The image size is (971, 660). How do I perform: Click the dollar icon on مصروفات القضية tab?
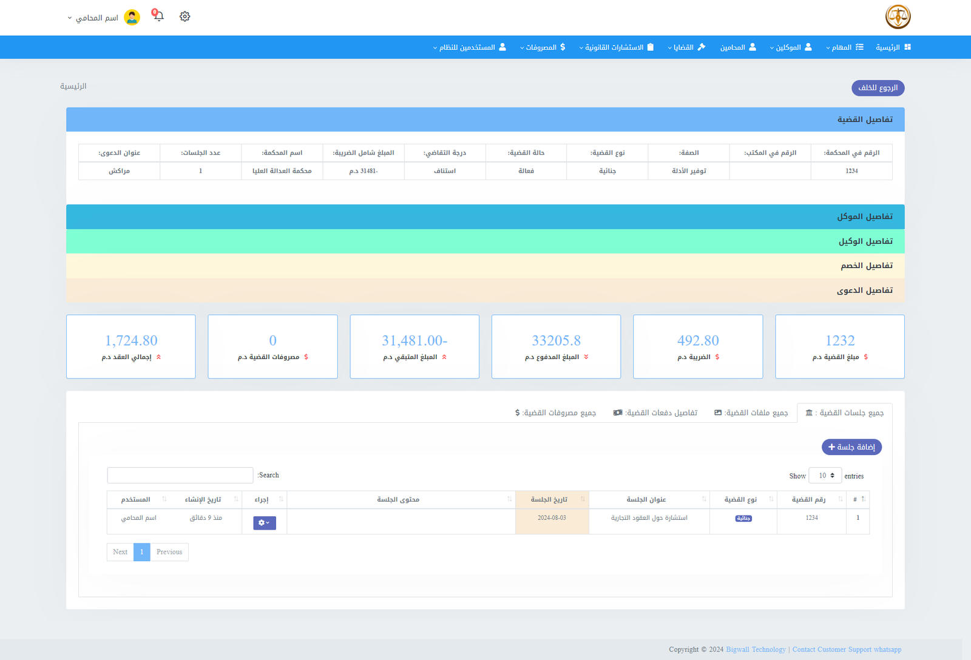click(x=518, y=412)
